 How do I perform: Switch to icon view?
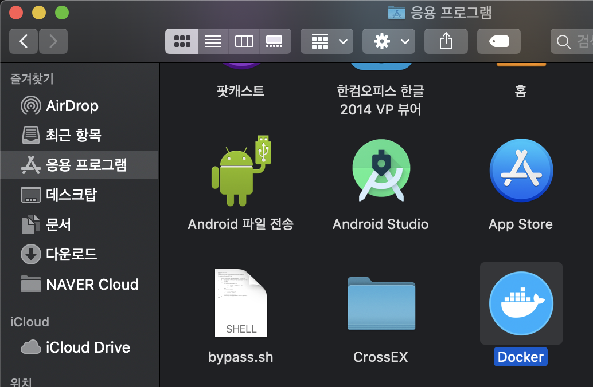pyautogui.click(x=182, y=41)
